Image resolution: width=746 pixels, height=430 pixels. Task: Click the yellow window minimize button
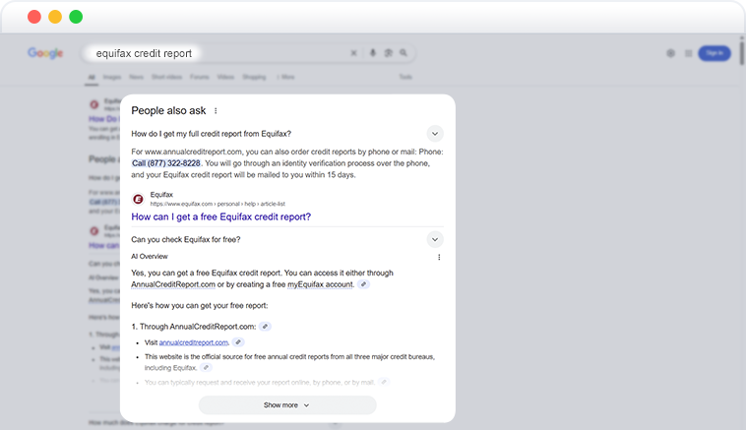click(x=55, y=17)
